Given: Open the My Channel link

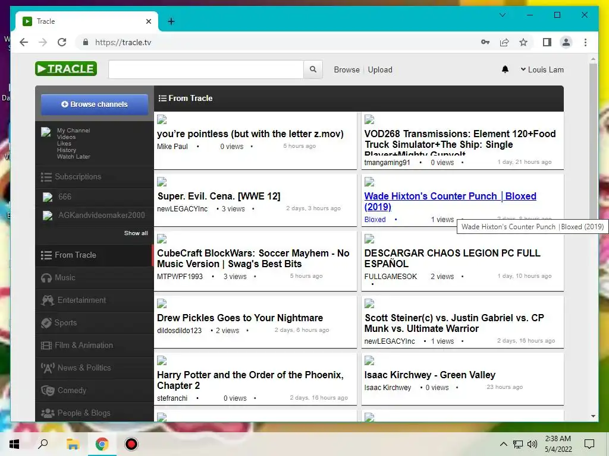Looking at the screenshot, I should [73, 130].
